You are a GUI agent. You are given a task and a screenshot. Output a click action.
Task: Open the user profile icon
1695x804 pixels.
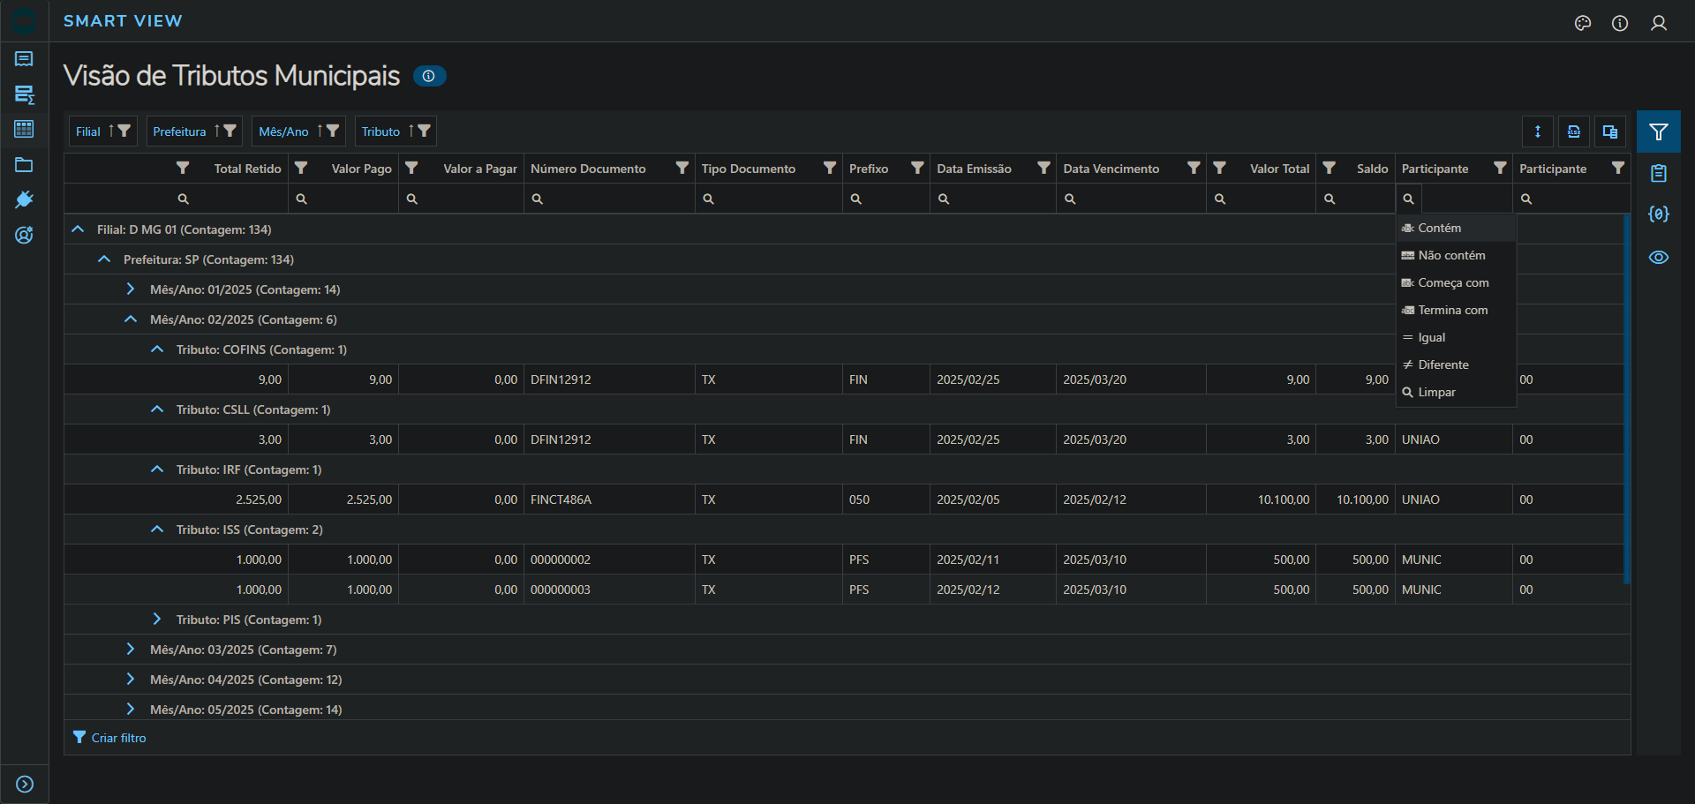[1659, 23]
